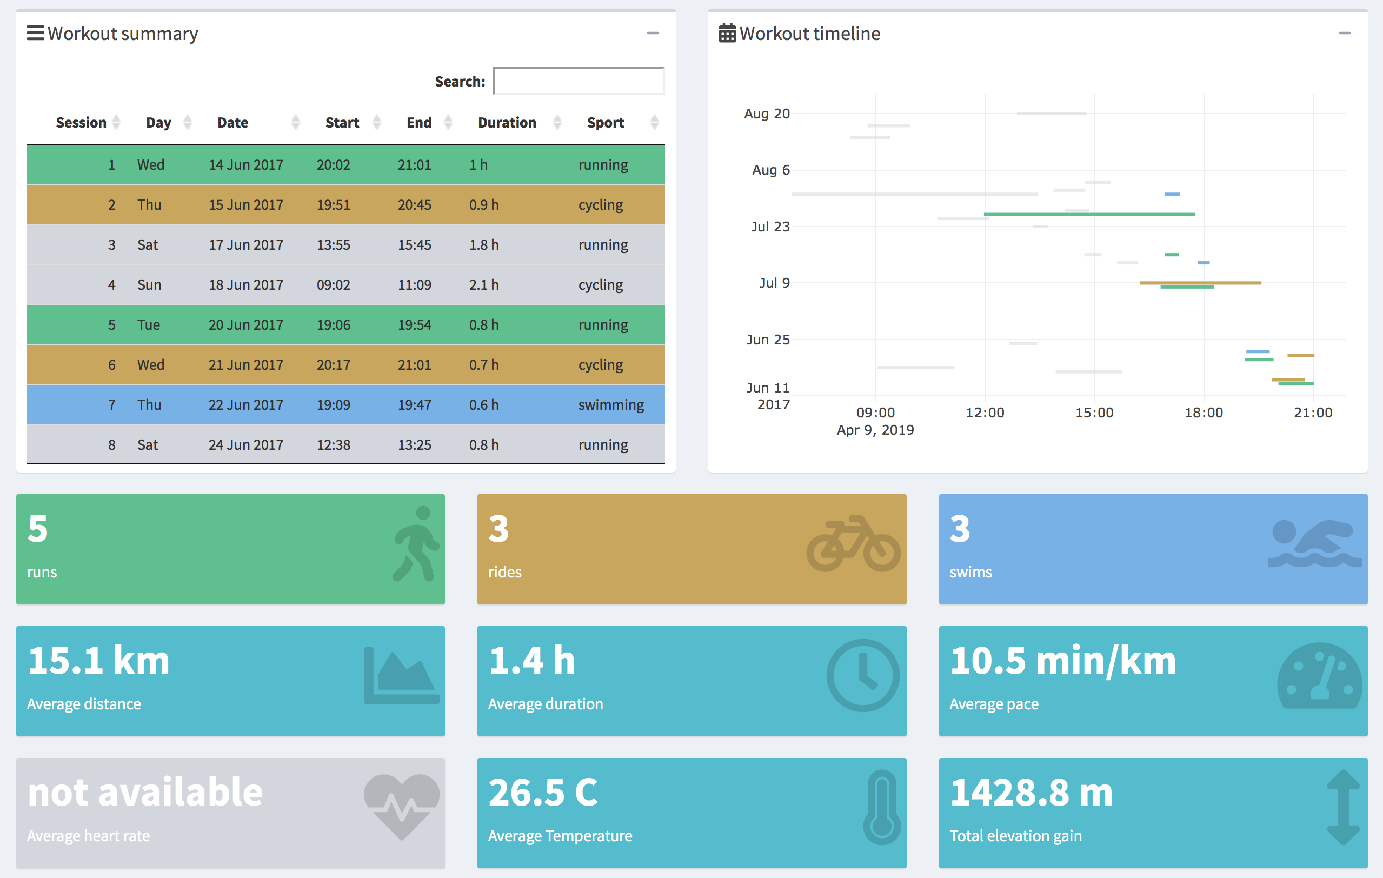
Task: Select session 1 running row on 14 Jun 2017
Action: coord(345,165)
